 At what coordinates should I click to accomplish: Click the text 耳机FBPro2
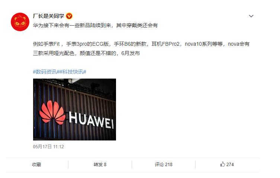165,44
